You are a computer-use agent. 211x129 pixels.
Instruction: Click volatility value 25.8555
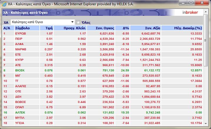[x=196, y=49]
